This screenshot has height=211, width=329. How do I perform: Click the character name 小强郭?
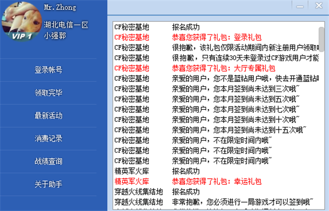pos(55,36)
